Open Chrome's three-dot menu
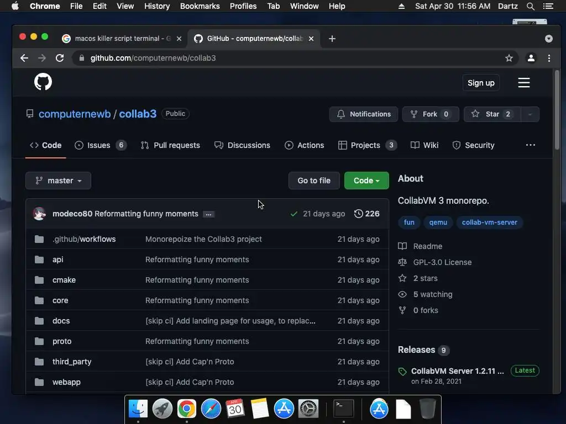 pyautogui.click(x=549, y=58)
